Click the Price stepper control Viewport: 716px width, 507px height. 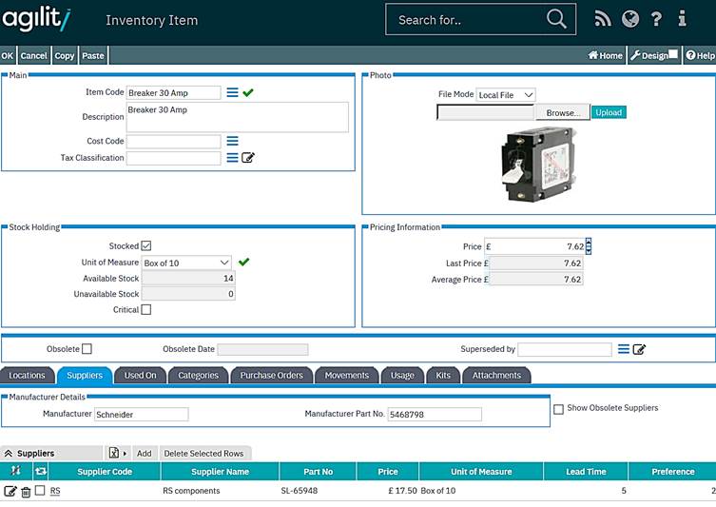click(x=589, y=246)
